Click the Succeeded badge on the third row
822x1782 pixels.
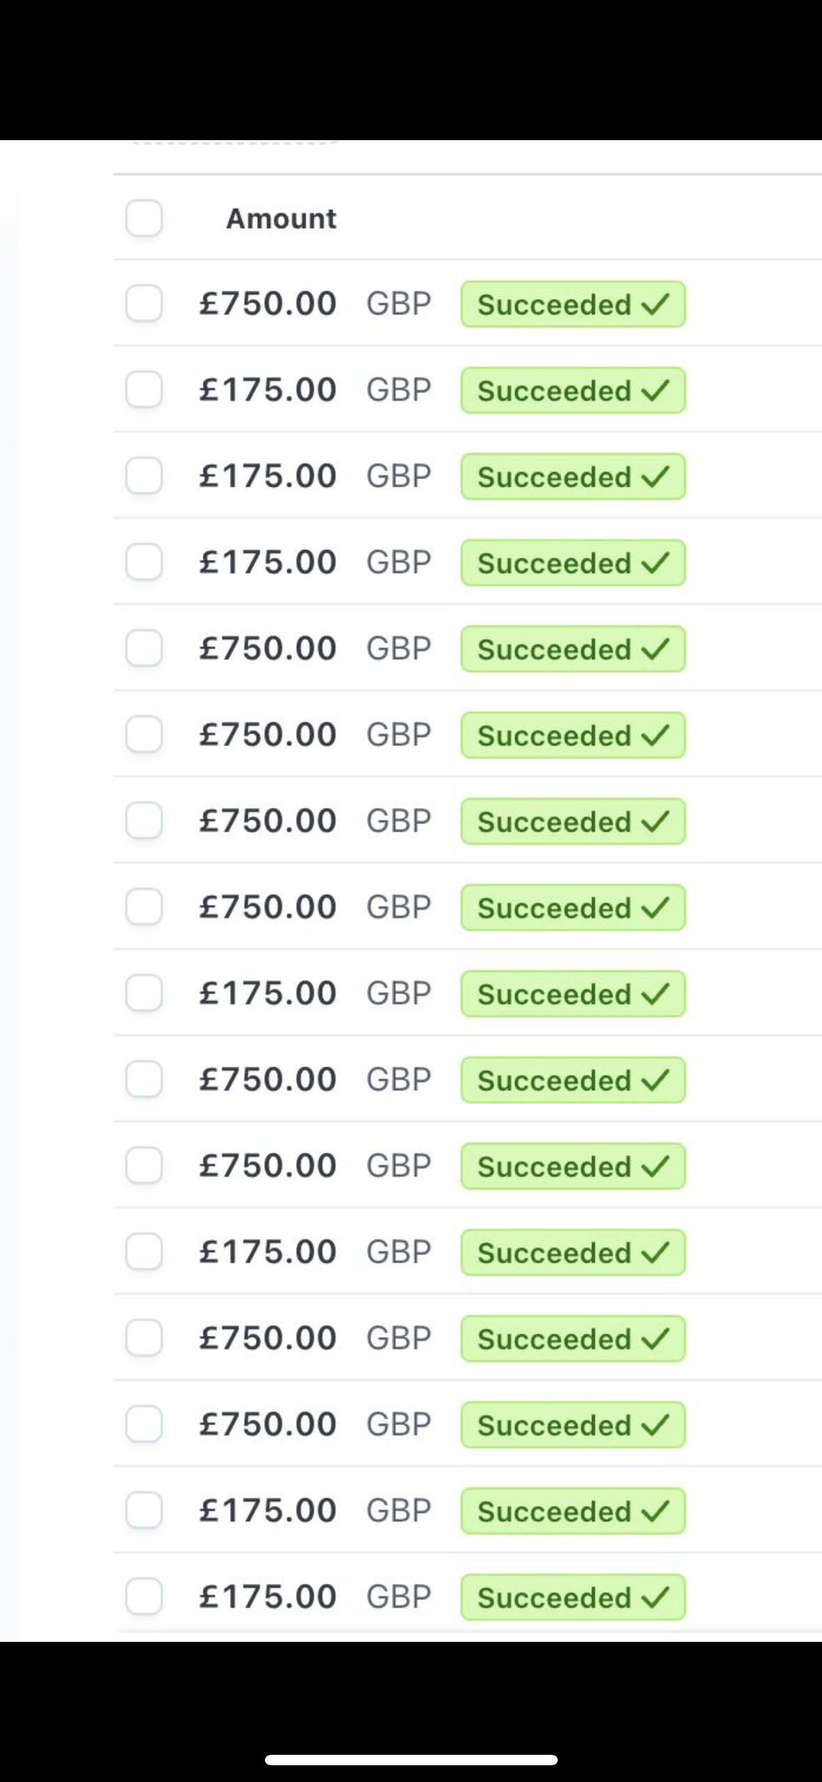click(x=572, y=477)
